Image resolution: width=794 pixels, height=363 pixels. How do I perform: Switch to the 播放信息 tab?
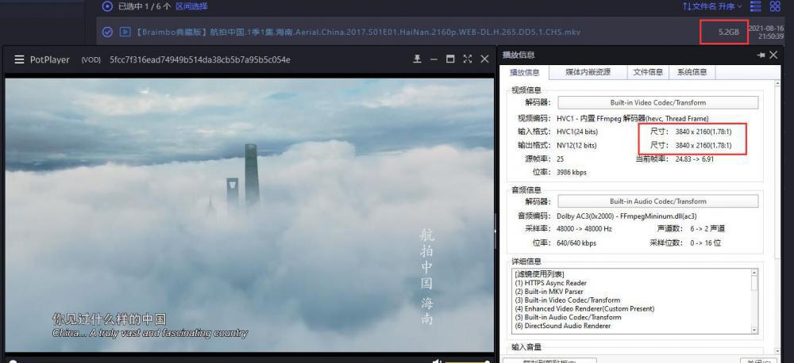tap(524, 72)
